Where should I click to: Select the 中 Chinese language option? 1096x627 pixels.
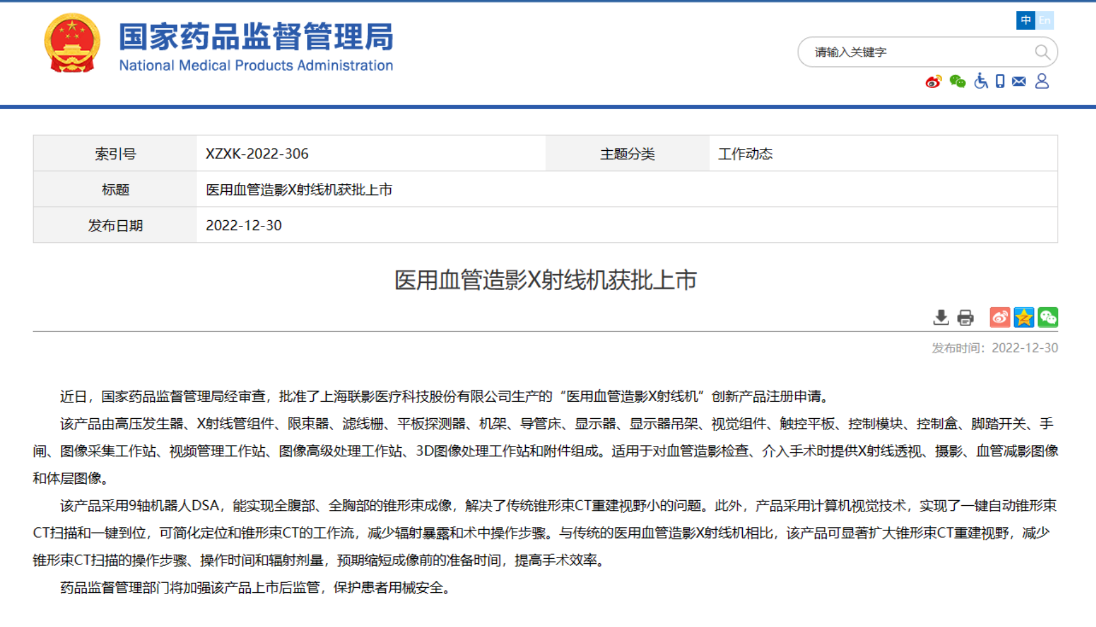coord(1025,20)
